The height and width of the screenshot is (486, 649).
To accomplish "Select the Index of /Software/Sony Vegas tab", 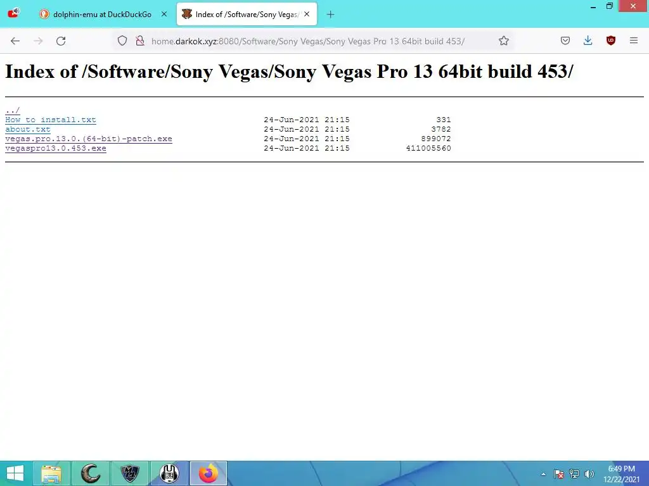I will pos(247,15).
